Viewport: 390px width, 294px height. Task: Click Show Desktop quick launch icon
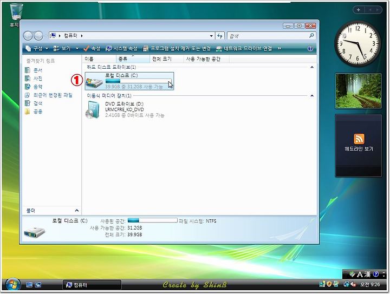pos(29,285)
